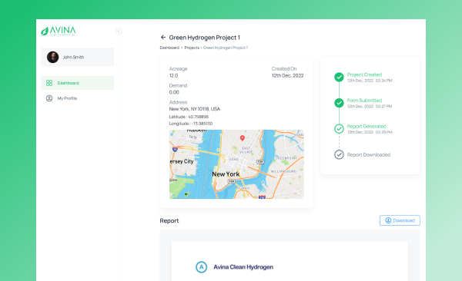The height and width of the screenshot is (281, 462).
Task: Click the Acreage value 12.0
Action: pos(173,75)
